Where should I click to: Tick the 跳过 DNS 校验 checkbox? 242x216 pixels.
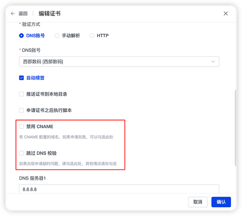[22, 153]
